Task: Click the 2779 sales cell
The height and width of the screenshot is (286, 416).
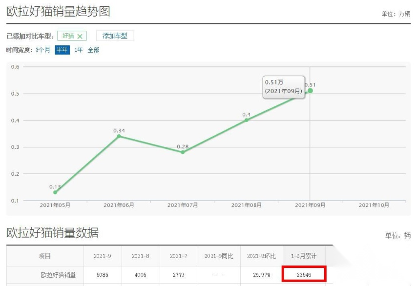Action: (179, 275)
